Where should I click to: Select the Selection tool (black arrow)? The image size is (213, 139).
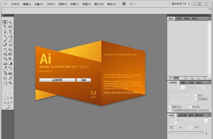(x=5, y=22)
